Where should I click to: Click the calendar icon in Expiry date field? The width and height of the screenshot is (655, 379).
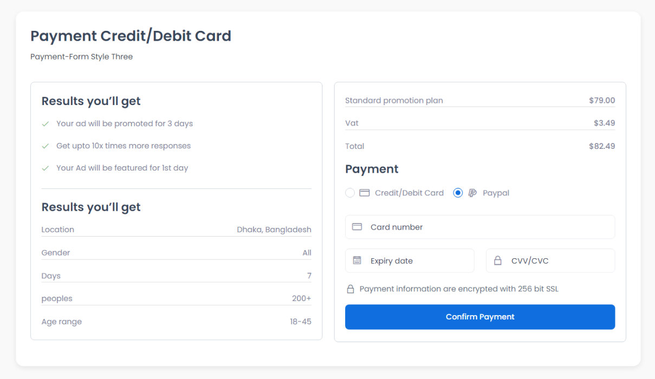click(357, 260)
